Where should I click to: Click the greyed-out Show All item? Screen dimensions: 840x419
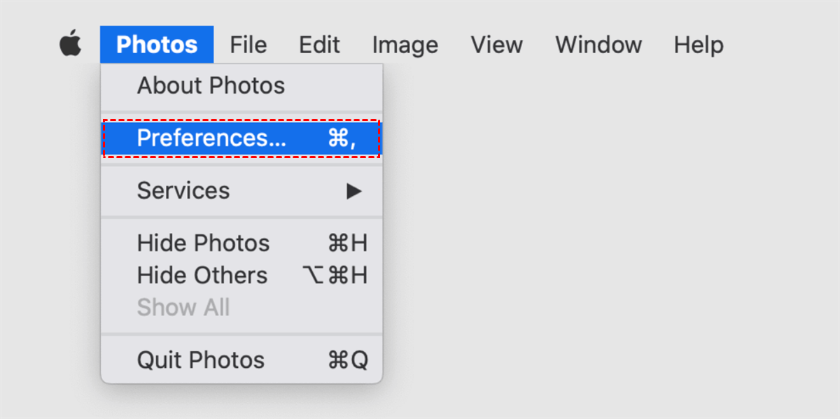pyautogui.click(x=183, y=308)
